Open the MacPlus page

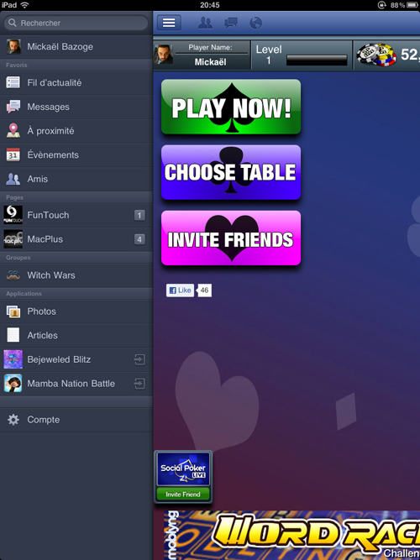[x=76, y=239]
